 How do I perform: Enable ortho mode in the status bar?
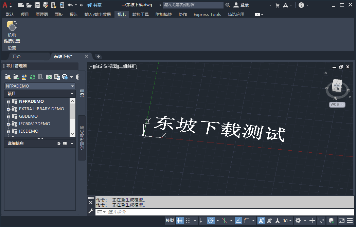tap(202, 220)
